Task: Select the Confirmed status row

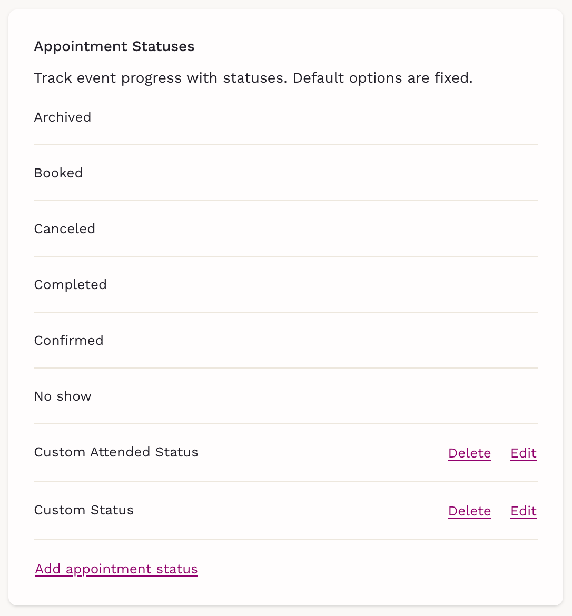Action: (x=69, y=341)
